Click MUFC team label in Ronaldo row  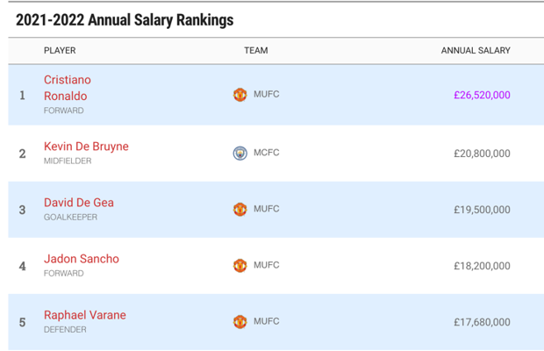pyautogui.click(x=267, y=95)
